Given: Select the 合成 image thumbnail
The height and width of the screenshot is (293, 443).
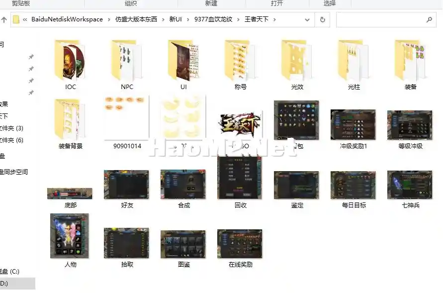Looking at the screenshot, I should pos(183,185).
